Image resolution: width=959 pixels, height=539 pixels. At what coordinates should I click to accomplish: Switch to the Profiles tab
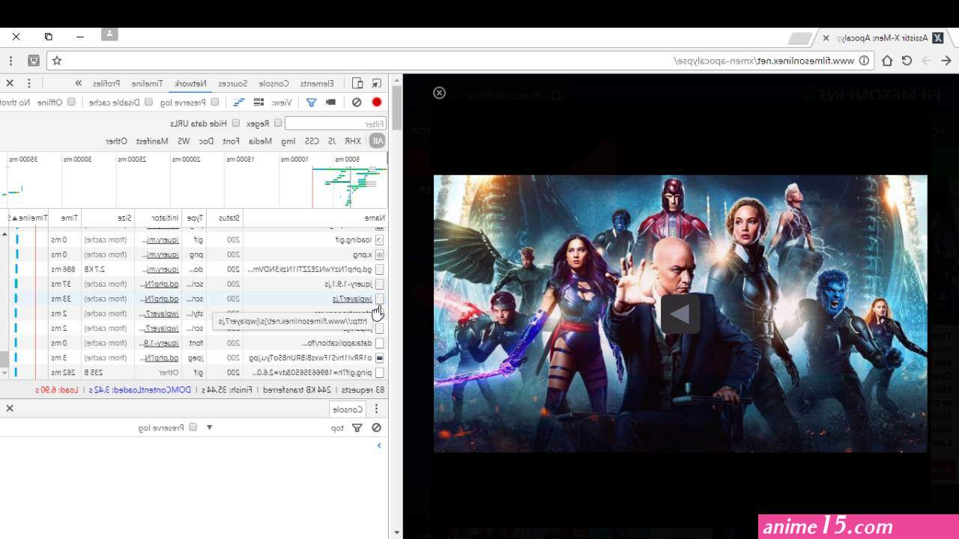click(107, 83)
